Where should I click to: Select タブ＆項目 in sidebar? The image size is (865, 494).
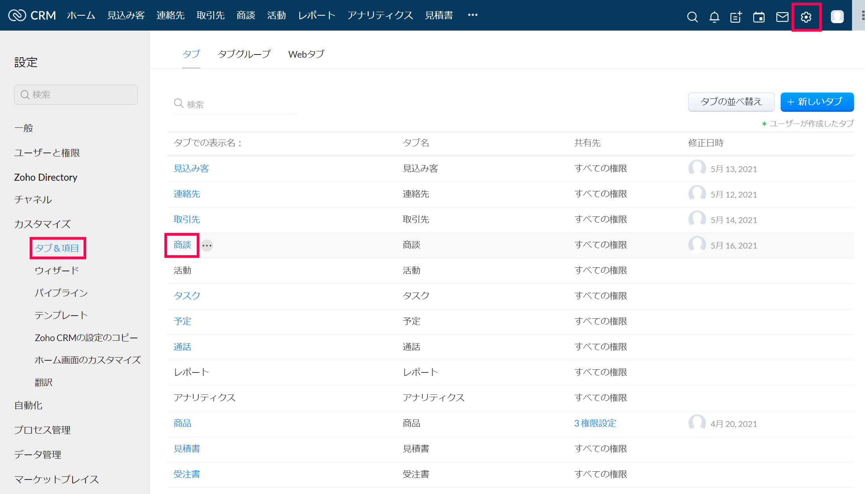tap(57, 248)
